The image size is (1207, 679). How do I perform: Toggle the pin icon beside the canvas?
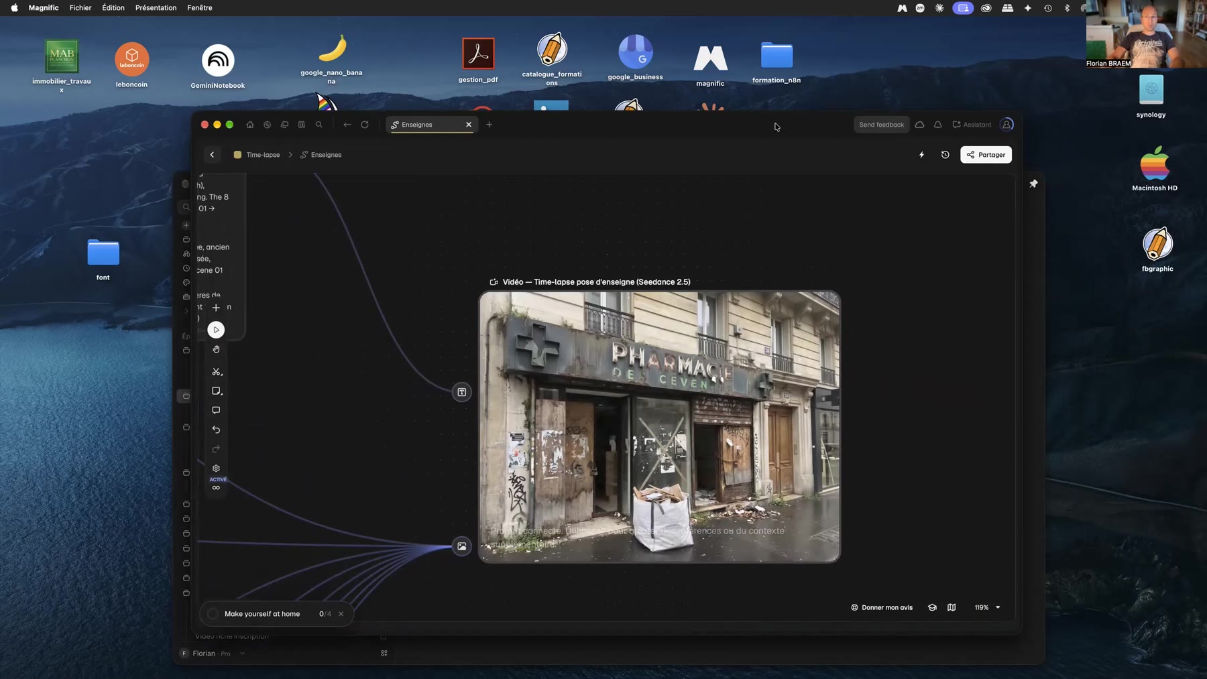1033,184
